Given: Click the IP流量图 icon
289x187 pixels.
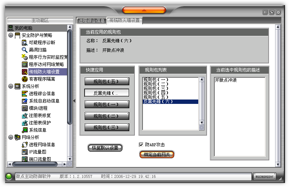Looking at the screenshot, I should pos(24,152).
